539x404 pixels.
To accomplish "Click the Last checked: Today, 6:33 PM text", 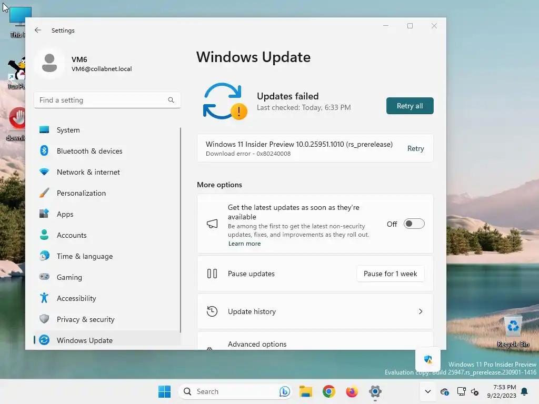I will (x=304, y=107).
